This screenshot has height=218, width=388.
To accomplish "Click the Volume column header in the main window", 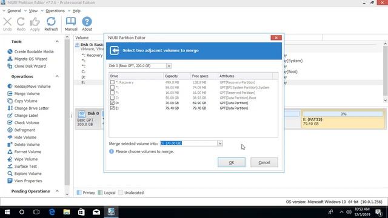I will pyautogui.click(x=82, y=38).
